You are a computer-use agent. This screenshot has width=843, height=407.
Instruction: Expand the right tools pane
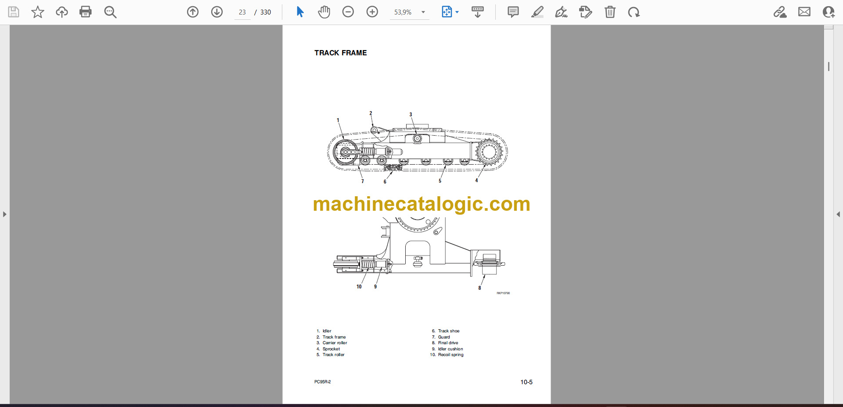tap(838, 214)
